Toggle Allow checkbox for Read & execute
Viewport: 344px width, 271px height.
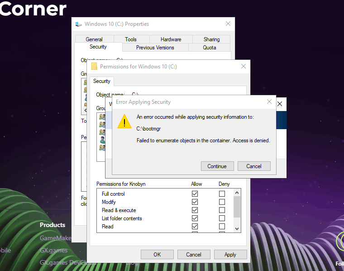pos(195,210)
